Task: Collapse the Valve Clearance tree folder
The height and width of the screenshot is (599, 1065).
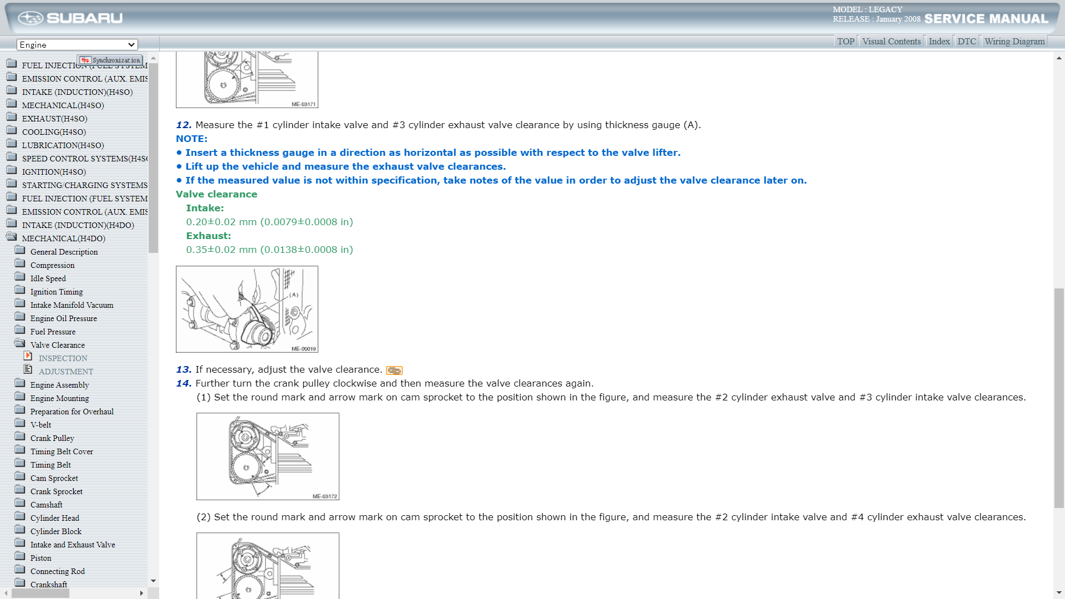Action: (20, 343)
